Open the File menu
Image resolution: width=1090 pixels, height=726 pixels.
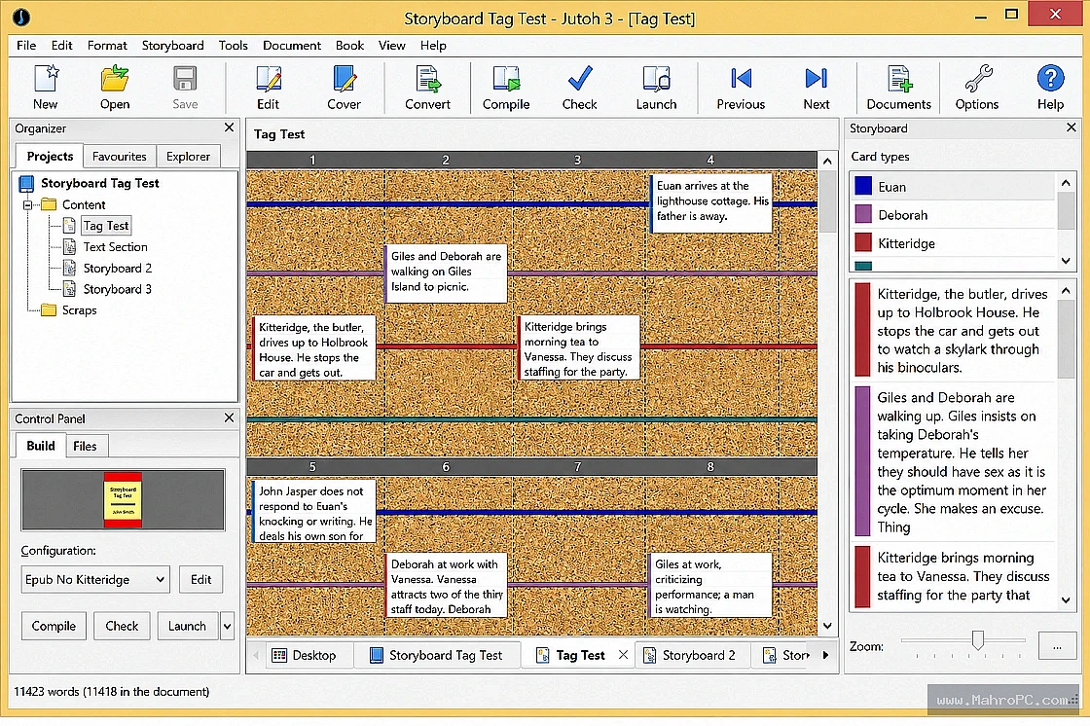[26, 45]
